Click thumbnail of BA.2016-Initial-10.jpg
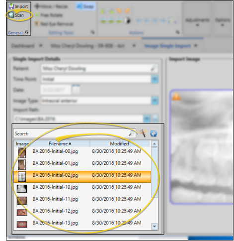Image resolution: width=234 pixels, height=241 pixels. [x=22, y=189]
